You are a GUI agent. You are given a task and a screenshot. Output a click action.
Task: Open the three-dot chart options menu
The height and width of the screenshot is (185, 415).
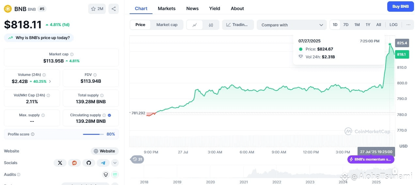click(x=408, y=25)
